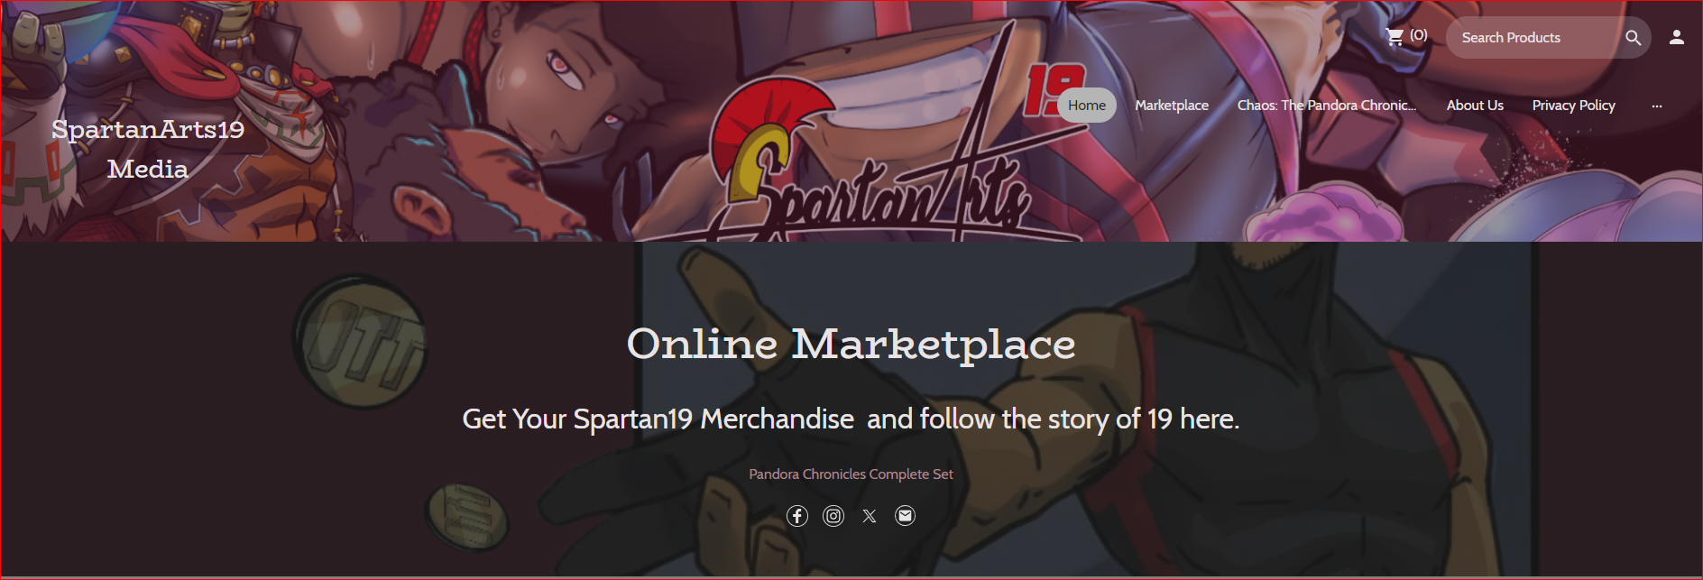Open the Instagram profile icon
The width and height of the screenshot is (1703, 580).
point(833,516)
